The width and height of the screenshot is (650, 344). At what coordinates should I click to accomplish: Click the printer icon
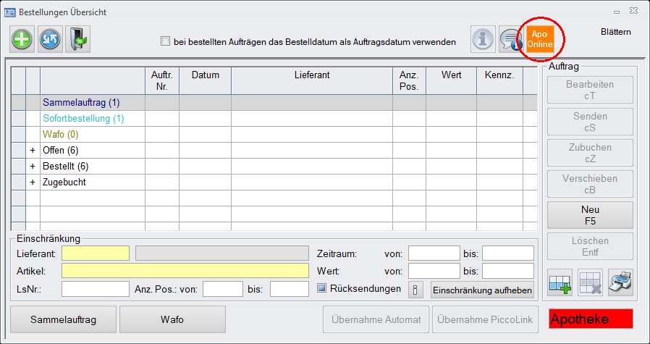click(620, 282)
